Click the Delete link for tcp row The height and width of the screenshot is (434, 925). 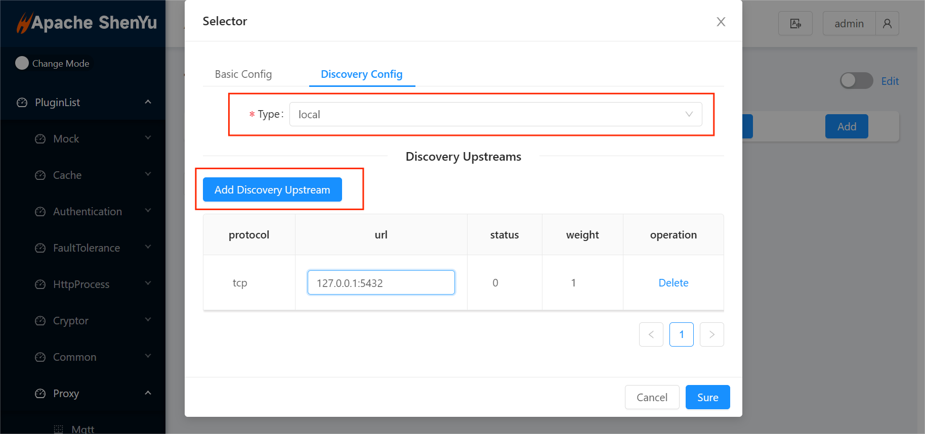click(673, 283)
